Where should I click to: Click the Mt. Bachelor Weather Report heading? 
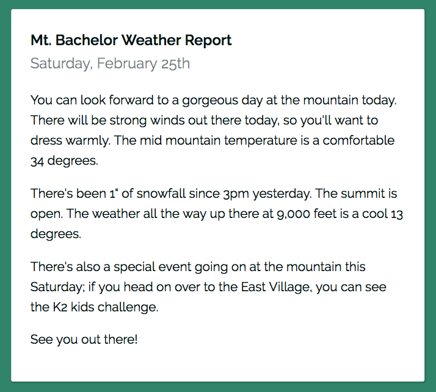pos(131,40)
